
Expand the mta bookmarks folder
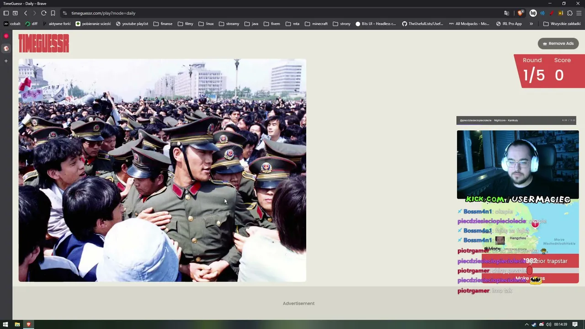[x=292, y=24]
